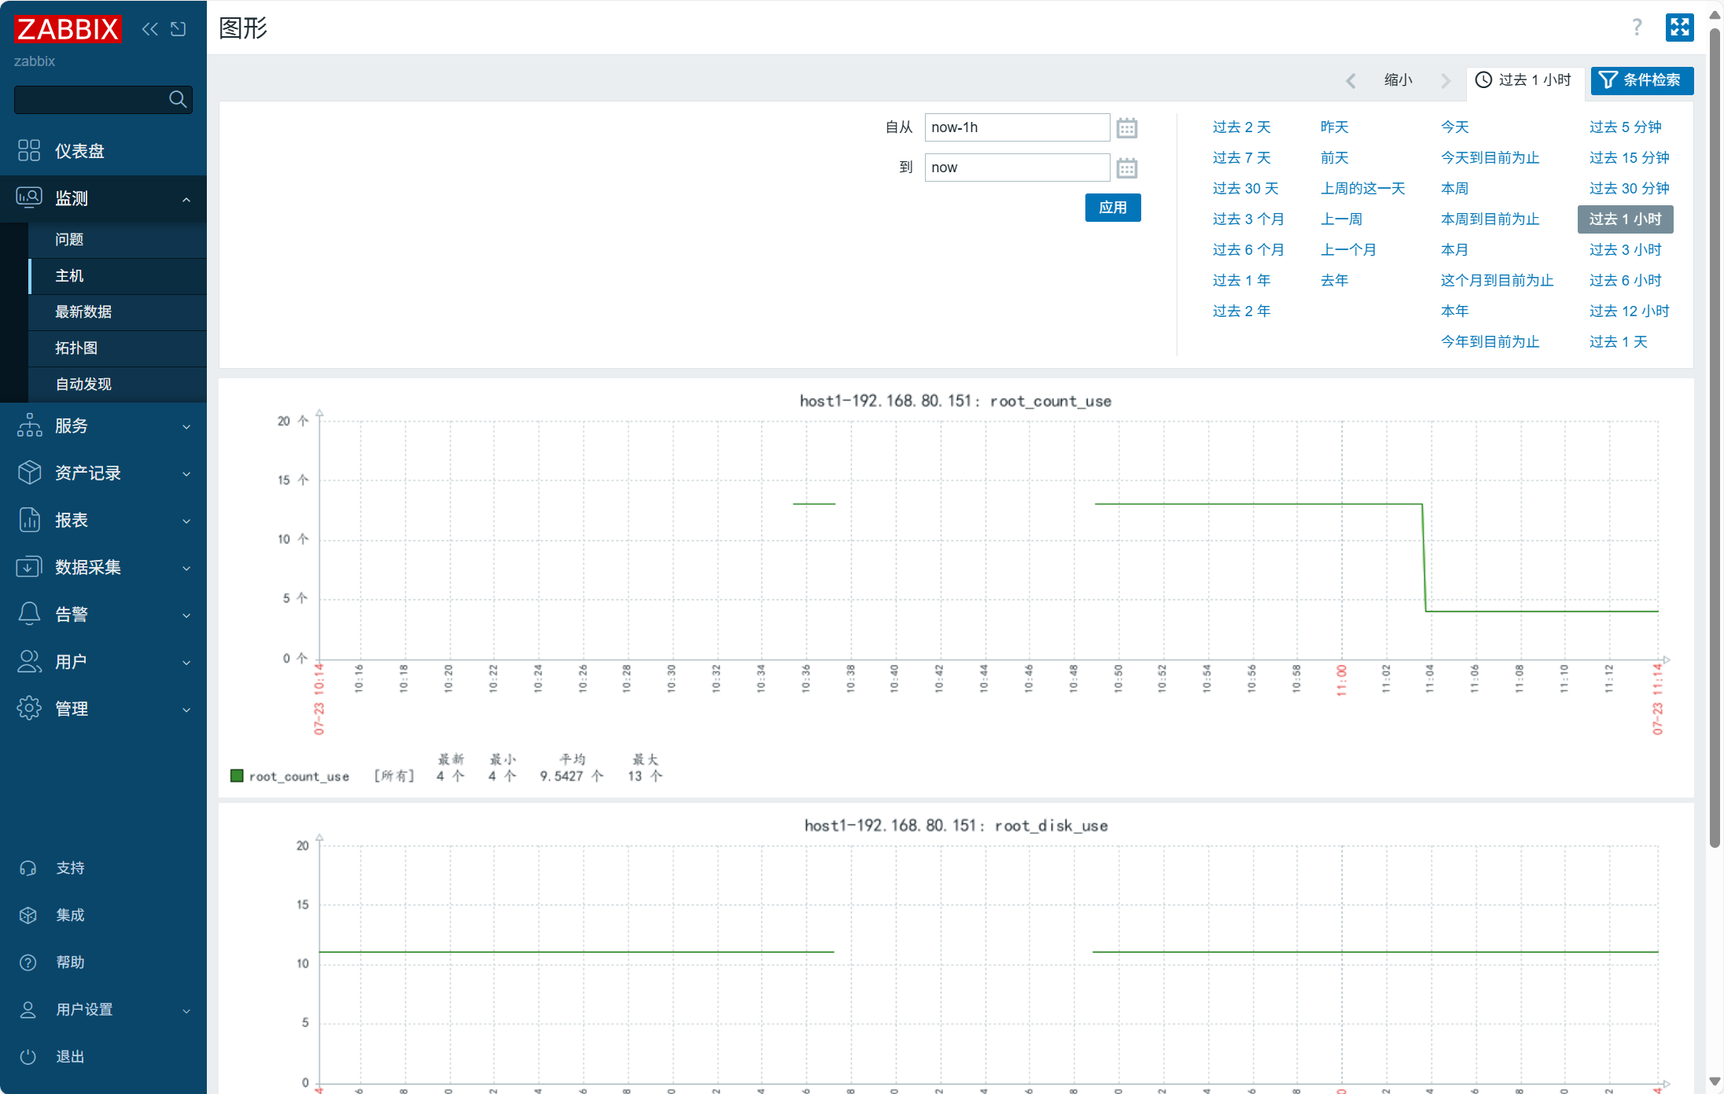Screen dimensions: 1724x1094
Task: Click the 报表 reports icon
Action: coord(29,520)
